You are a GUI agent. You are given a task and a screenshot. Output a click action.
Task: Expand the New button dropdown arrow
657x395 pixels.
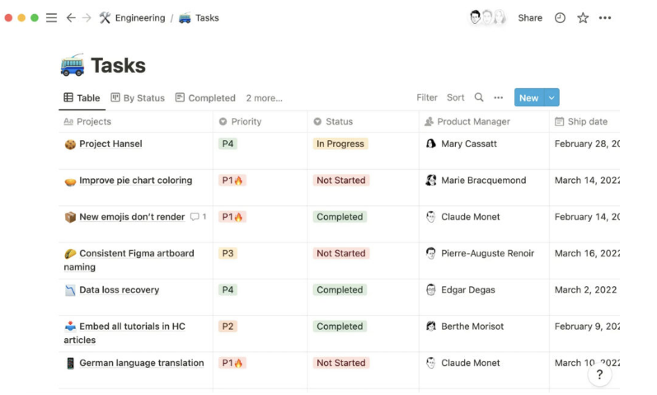click(551, 97)
